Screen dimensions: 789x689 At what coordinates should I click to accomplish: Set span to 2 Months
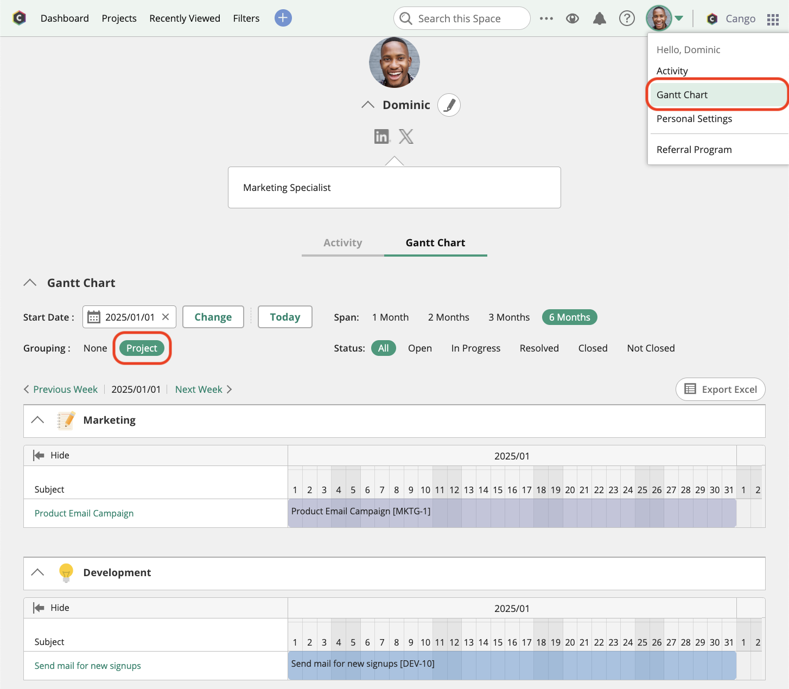click(448, 317)
